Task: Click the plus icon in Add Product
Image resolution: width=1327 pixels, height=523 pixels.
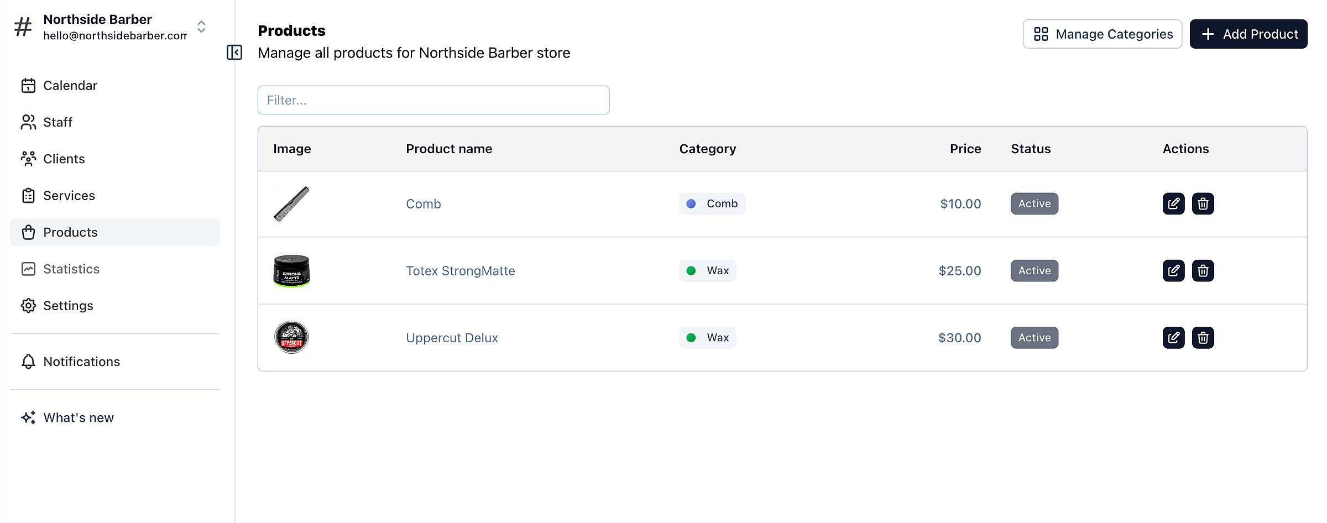Action: point(1208,34)
